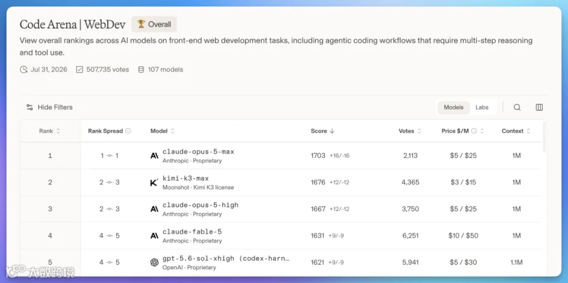This screenshot has width=568, height=283.
Task: Open the kimi-k3-max model link
Action: pos(186,178)
